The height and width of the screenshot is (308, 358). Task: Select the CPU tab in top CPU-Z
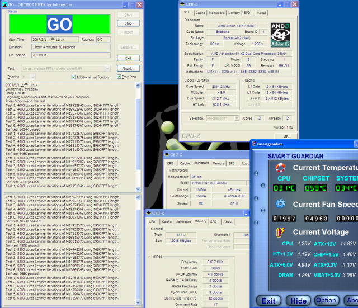coord(186,12)
